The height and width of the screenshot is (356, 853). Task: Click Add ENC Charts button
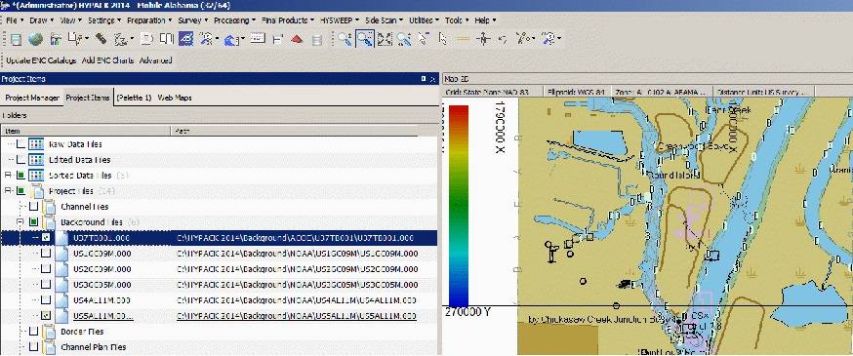tap(107, 60)
